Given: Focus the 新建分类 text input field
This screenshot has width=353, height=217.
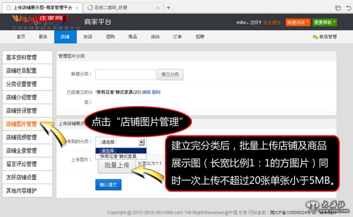Looking at the screenshot, I should (x=126, y=74).
